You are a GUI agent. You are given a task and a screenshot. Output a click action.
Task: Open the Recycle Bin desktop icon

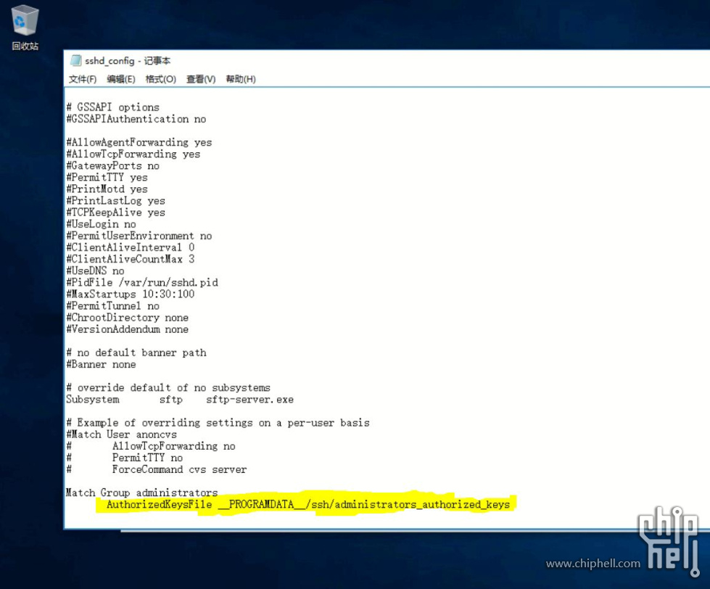click(25, 28)
